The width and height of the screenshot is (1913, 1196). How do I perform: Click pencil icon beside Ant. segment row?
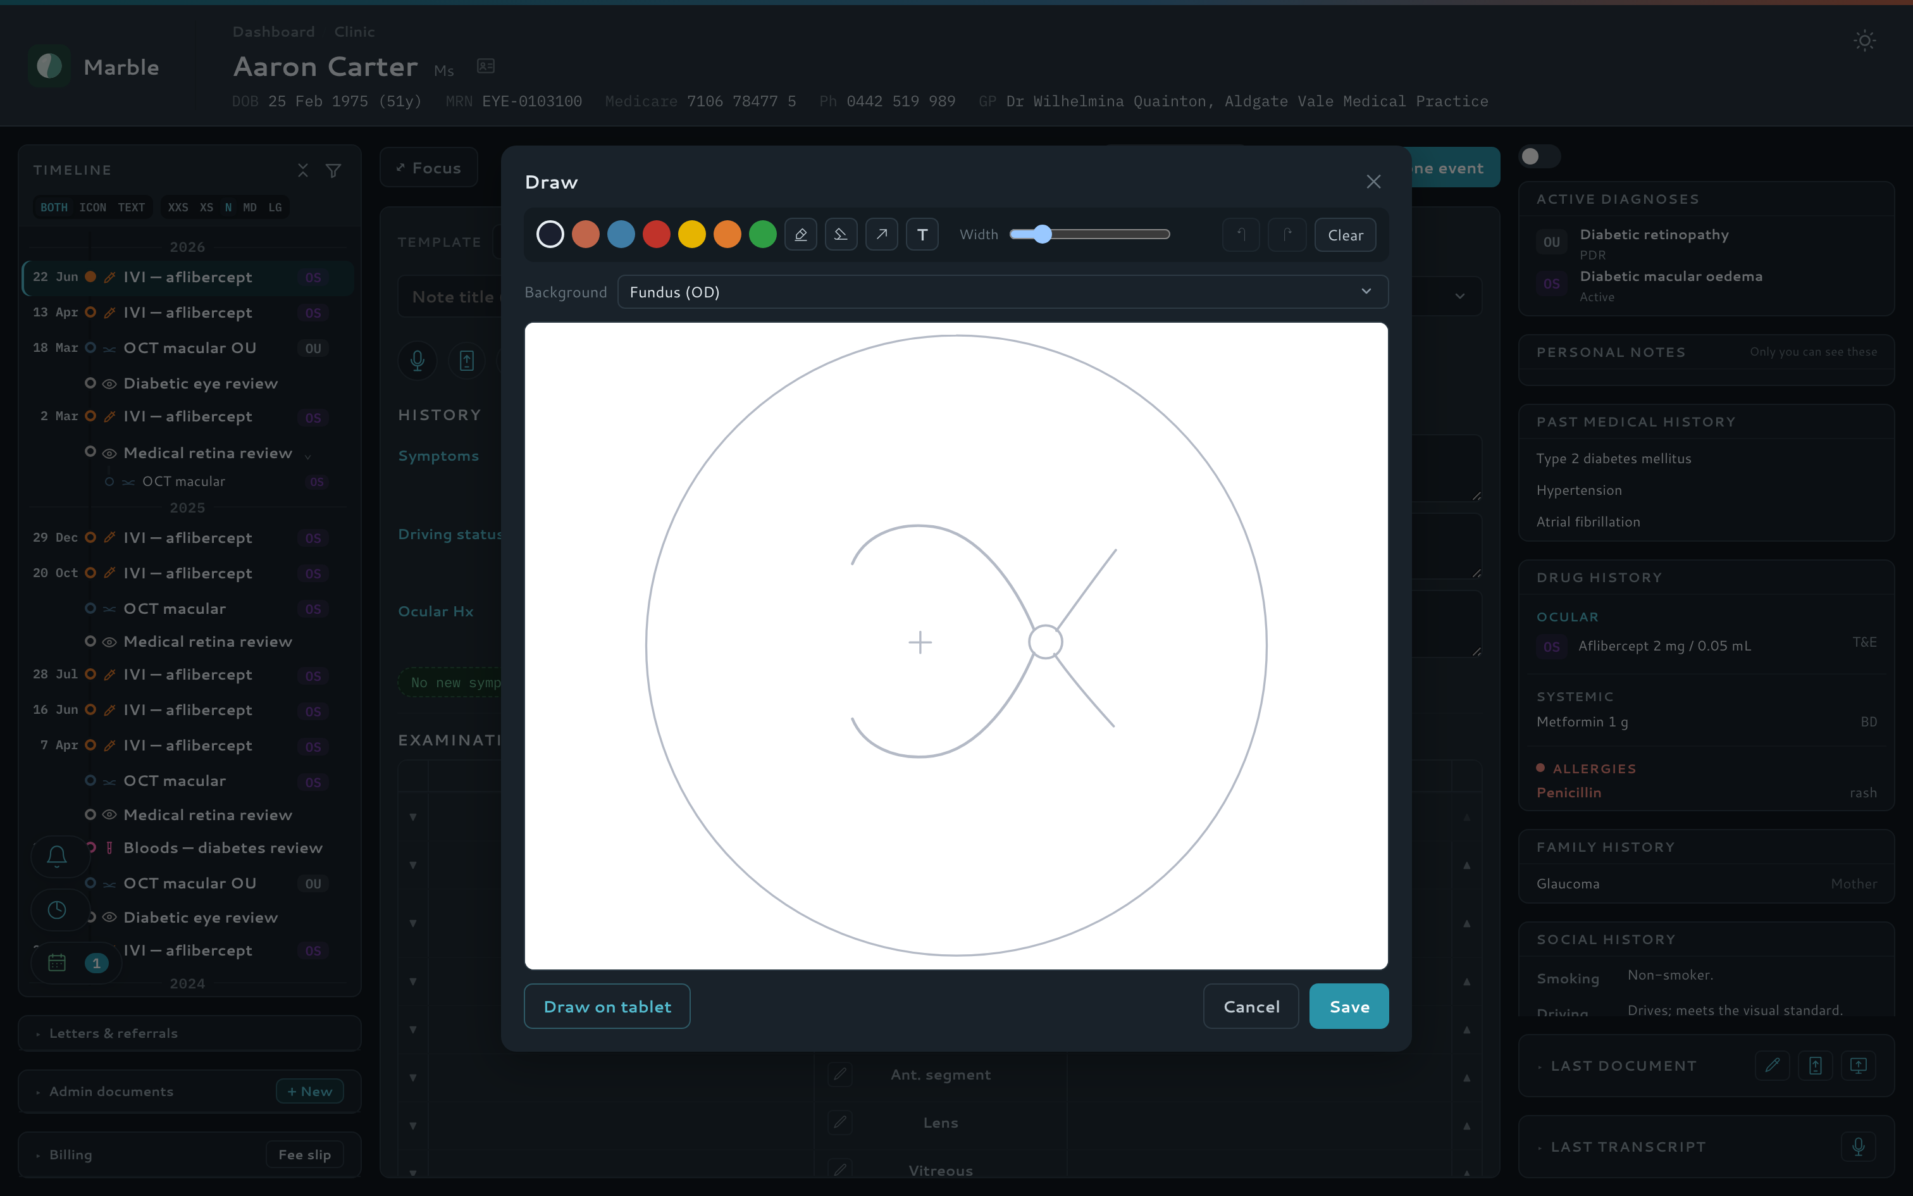click(840, 1075)
